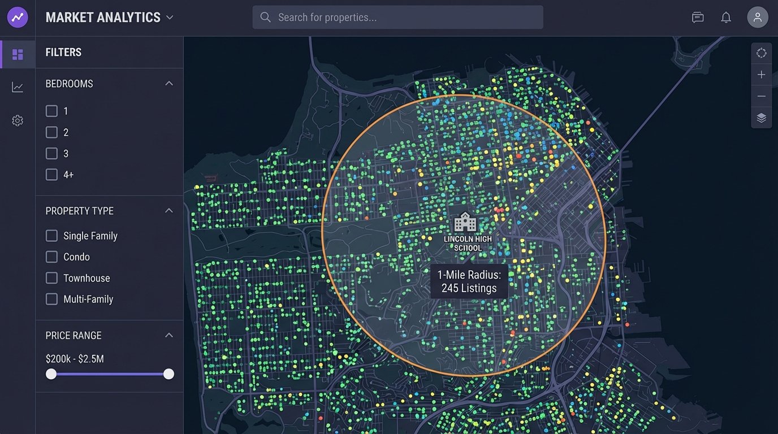Image resolution: width=778 pixels, height=434 pixels.
Task: Collapse the Price Range section
Action: [168, 335]
